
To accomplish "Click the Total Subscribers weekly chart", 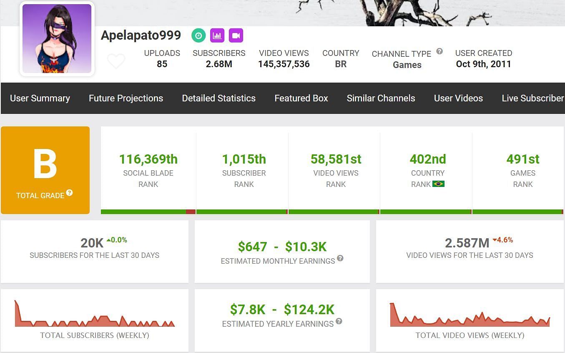I will click(x=95, y=313).
